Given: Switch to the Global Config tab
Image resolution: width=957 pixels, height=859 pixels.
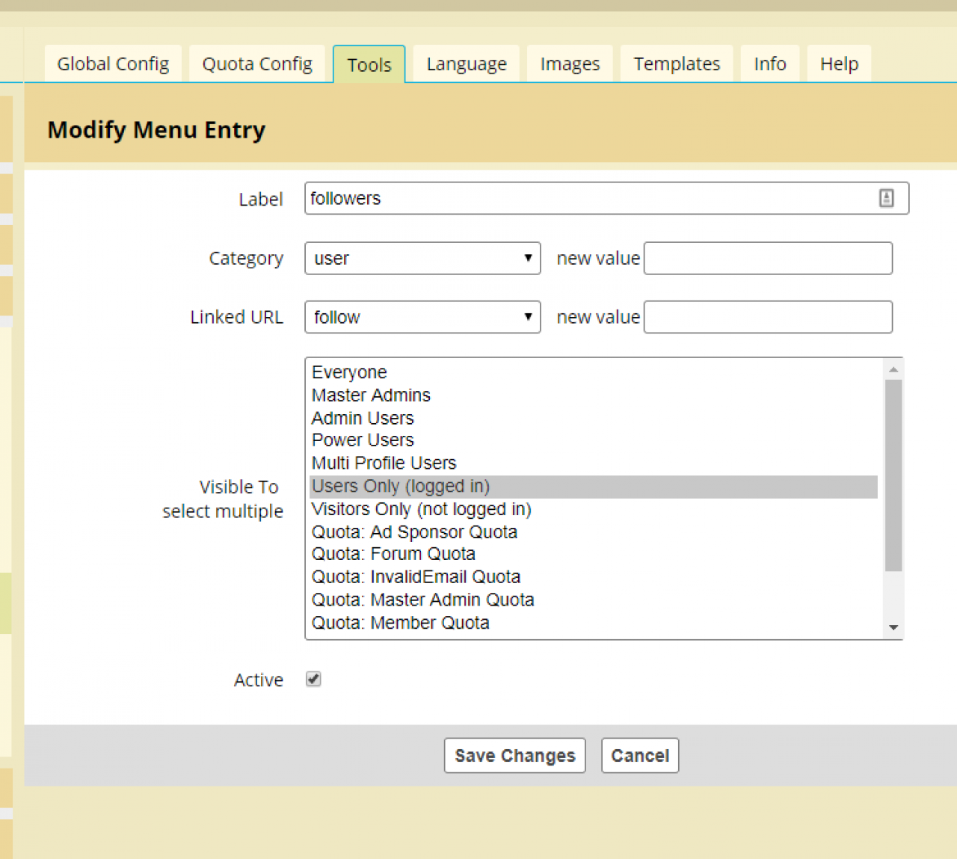Looking at the screenshot, I should point(113,64).
